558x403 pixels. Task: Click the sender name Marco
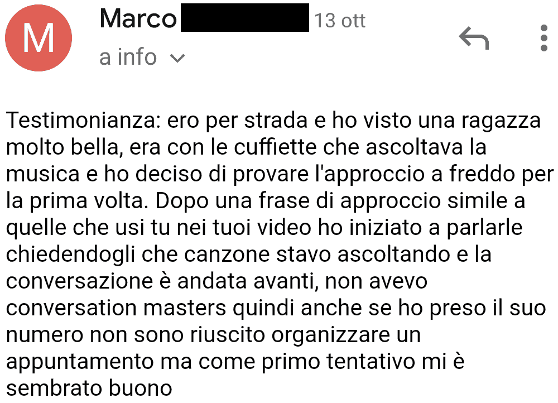(x=138, y=19)
